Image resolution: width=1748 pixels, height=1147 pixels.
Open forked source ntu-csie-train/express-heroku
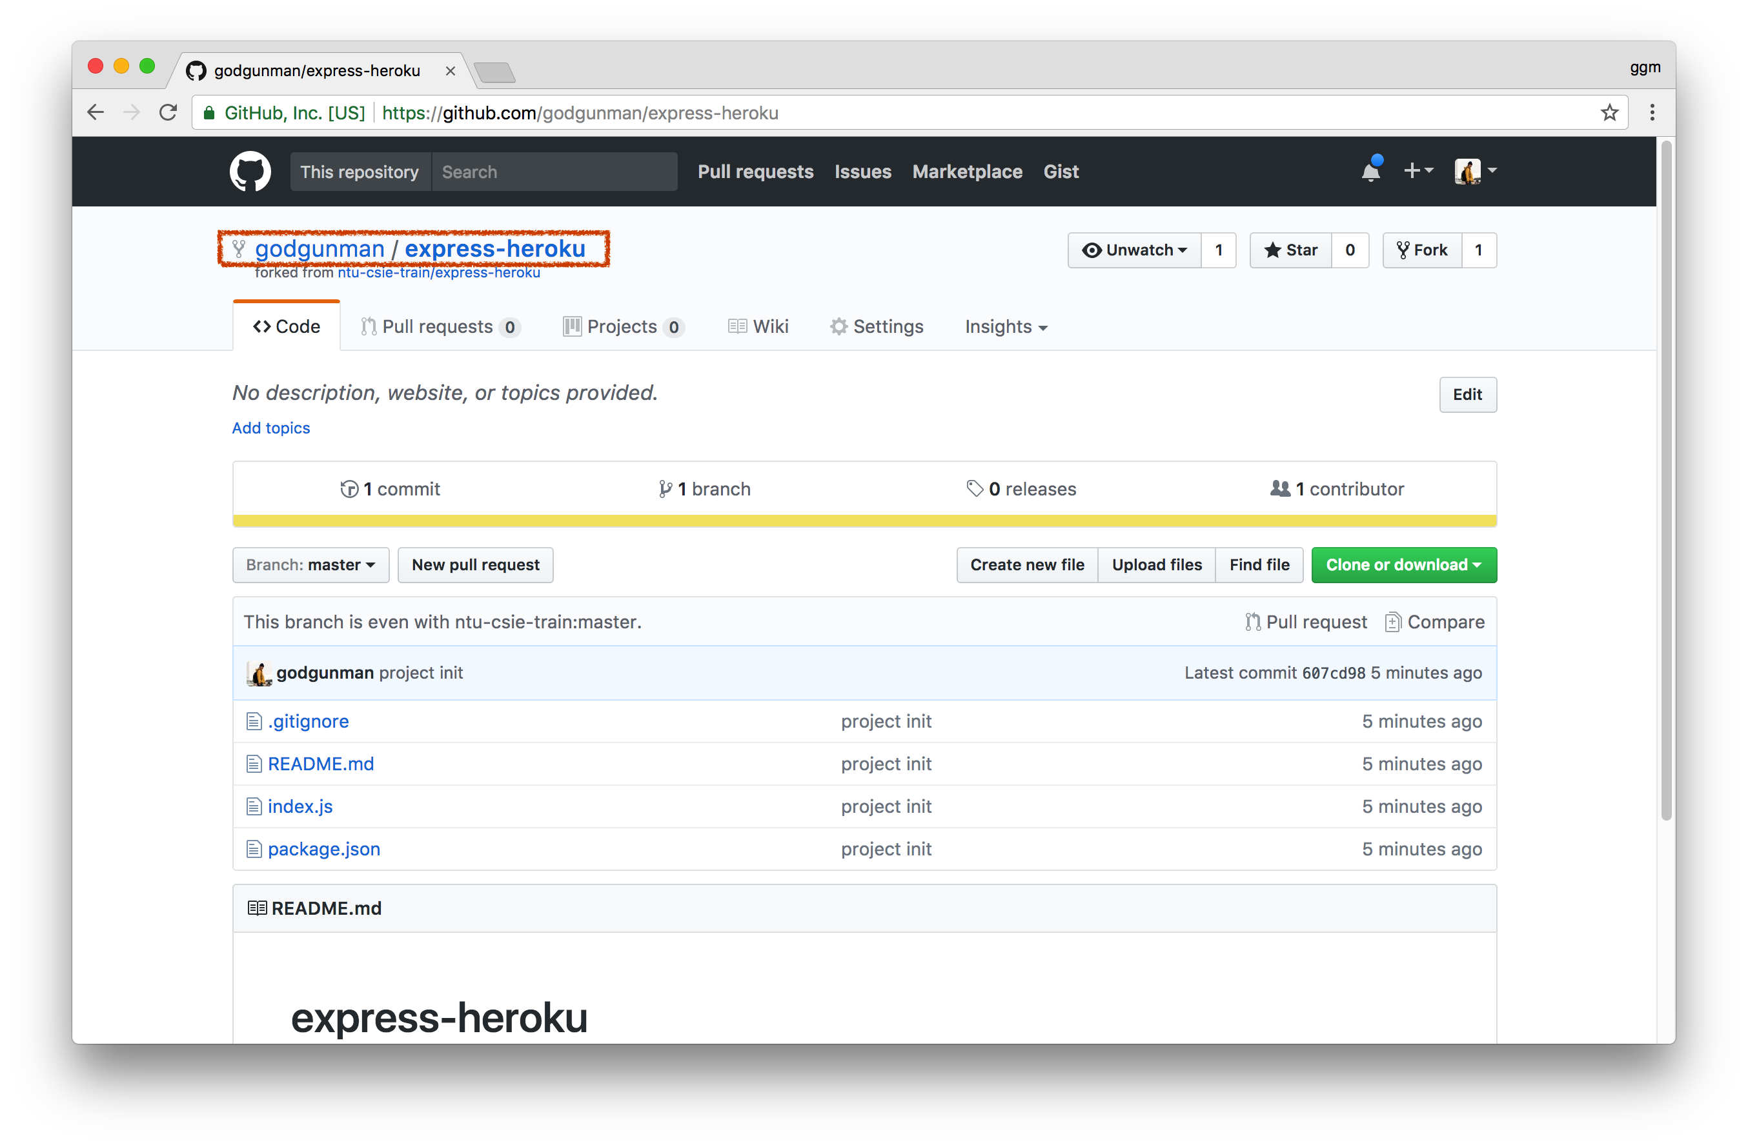coord(438,272)
